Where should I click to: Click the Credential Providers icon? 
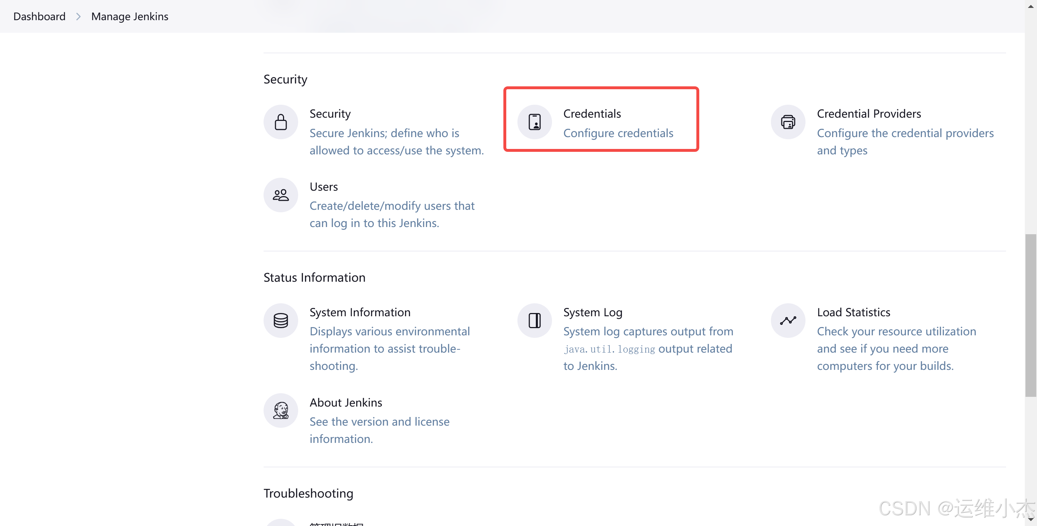(x=788, y=122)
